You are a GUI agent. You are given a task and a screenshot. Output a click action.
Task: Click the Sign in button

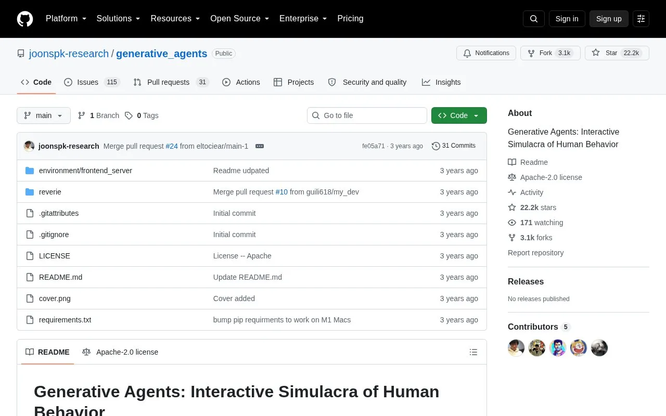[x=567, y=19]
